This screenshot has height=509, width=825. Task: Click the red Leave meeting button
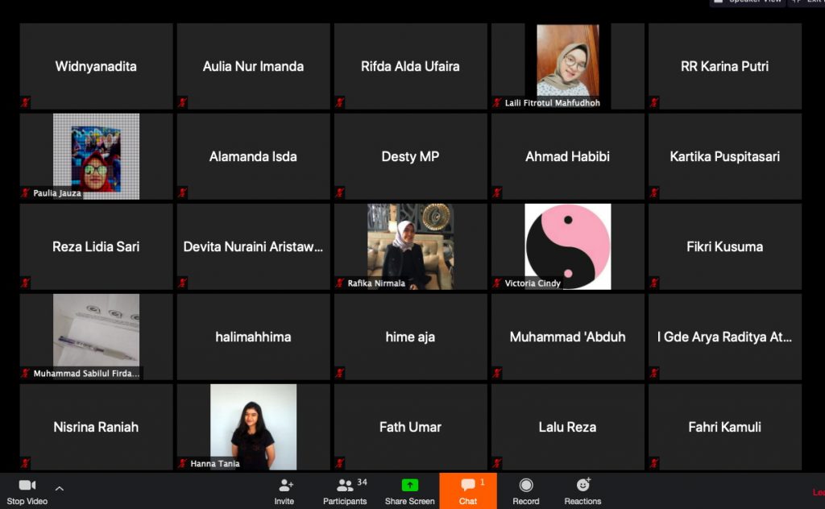click(x=817, y=491)
